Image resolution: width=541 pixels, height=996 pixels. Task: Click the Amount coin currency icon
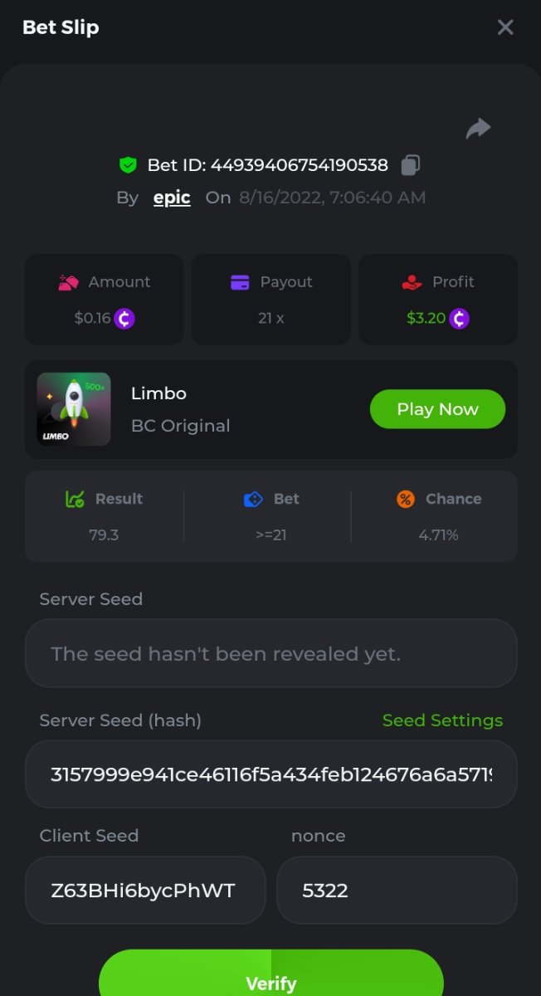pos(124,318)
